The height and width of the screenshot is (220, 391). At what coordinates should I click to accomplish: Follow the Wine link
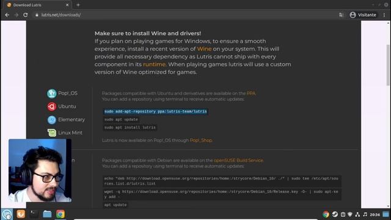tap(204, 49)
